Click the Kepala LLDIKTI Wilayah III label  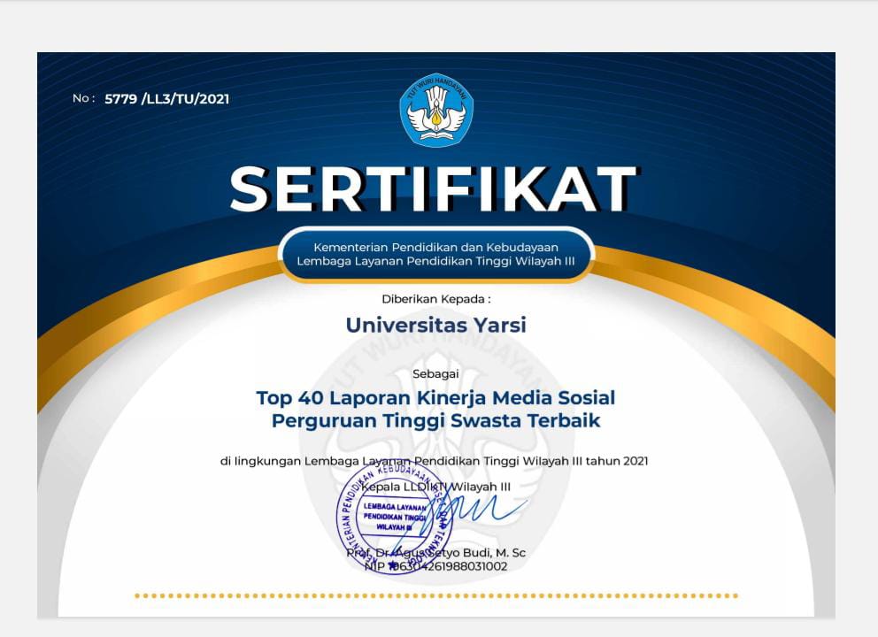coord(440,482)
